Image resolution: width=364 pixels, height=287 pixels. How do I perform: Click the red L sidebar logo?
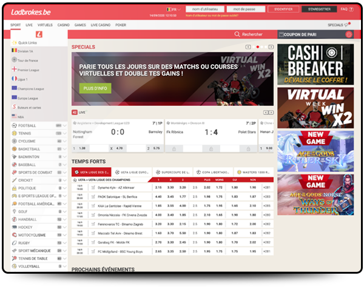pyautogui.click(x=39, y=35)
